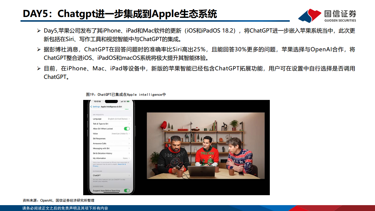375x211 pixels.
Task: Expand the Announce Calls row chevron
Action: pyautogui.click(x=129, y=144)
